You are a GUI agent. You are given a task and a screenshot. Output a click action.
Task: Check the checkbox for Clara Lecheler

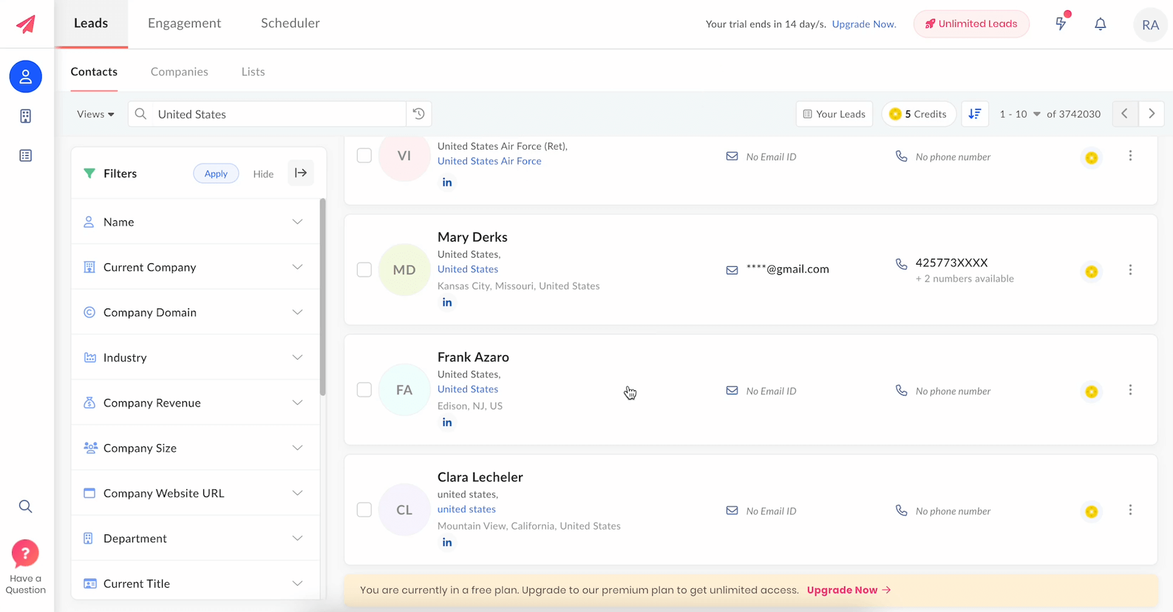tap(364, 509)
